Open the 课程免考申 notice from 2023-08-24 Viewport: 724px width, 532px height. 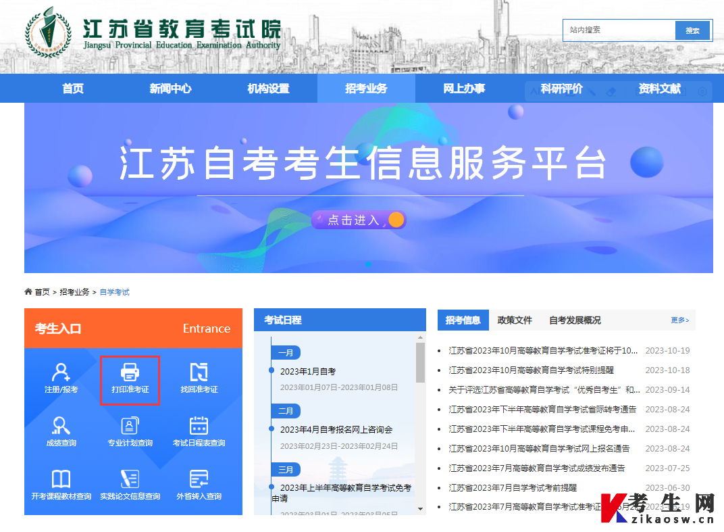pos(542,429)
